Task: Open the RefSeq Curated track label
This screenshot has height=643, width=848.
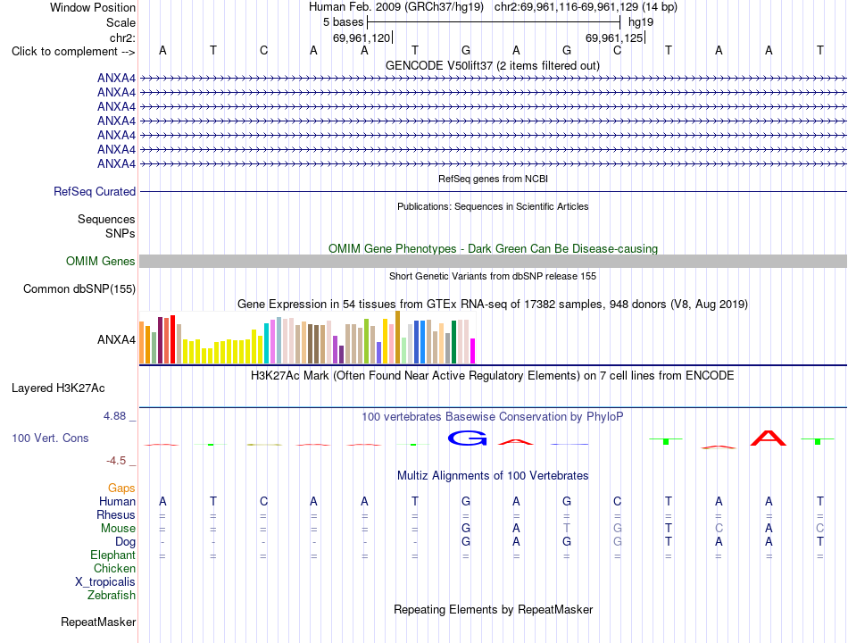Action: (x=95, y=192)
